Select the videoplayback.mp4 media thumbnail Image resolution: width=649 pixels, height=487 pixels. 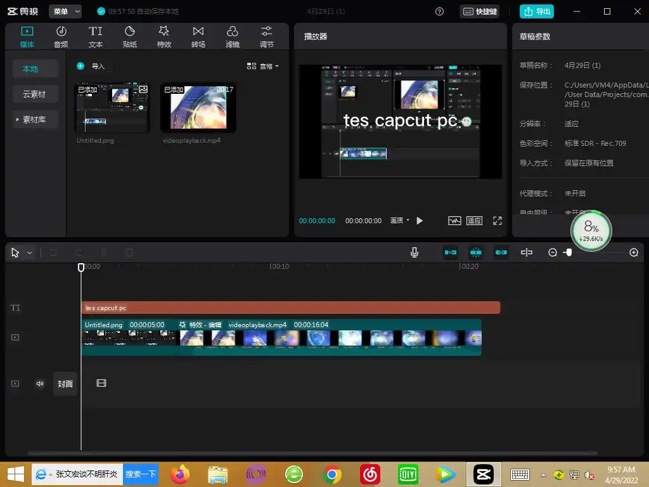click(198, 108)
